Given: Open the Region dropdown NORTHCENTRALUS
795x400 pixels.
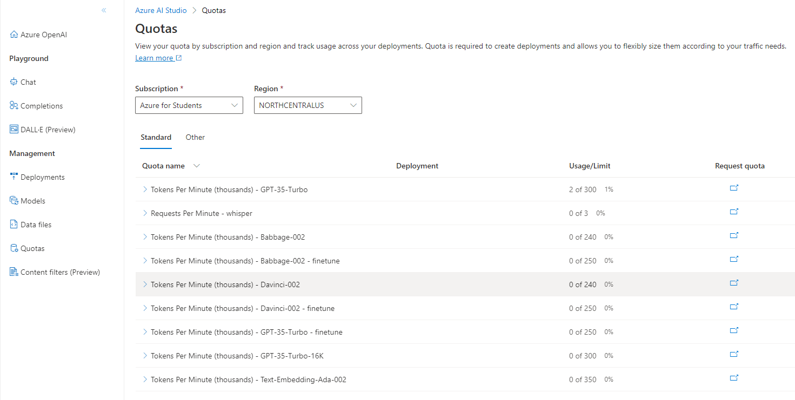Looking at the screenshot, I should point(308,105).
